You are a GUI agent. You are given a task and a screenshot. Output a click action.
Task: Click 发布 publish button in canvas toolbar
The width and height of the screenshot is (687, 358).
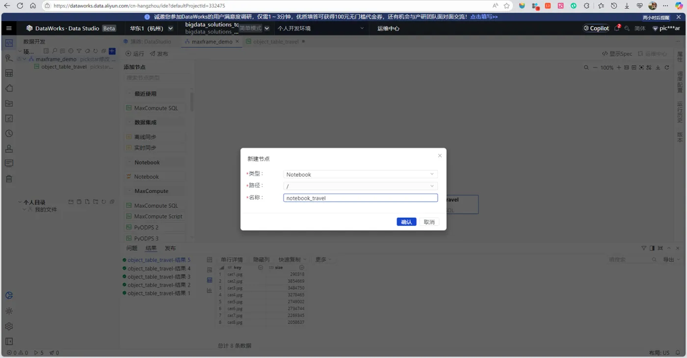(159, 54)
